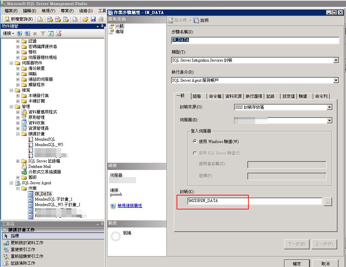Select the 更新統計資料工作 toolbox item
346x267 pixels.
click(27, 243)
